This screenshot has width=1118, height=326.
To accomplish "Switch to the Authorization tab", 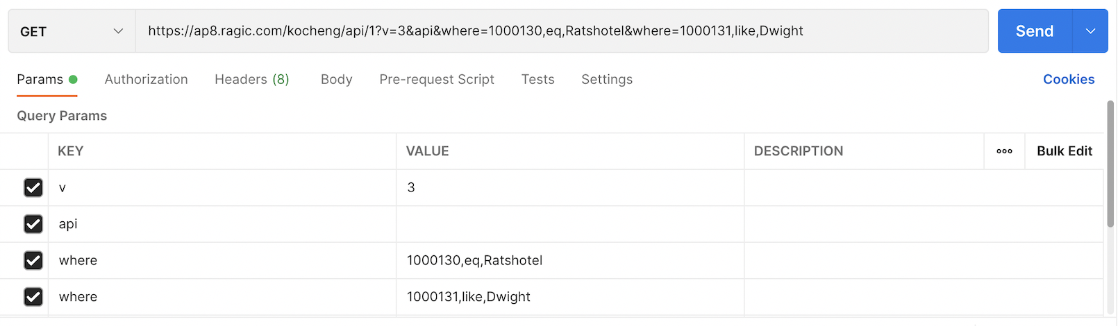I will pyautogui.click(x=146, y=80).
